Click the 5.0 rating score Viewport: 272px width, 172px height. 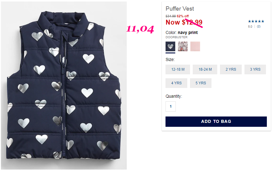(250, 27)
